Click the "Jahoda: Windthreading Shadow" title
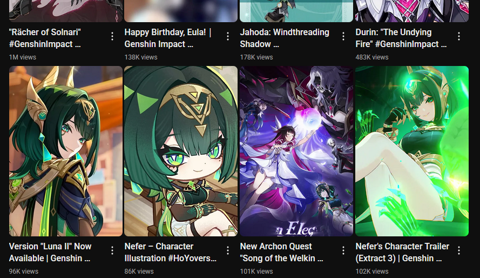Image resolution: width=480 pixels, height=278 pixels. pos(285,38)
